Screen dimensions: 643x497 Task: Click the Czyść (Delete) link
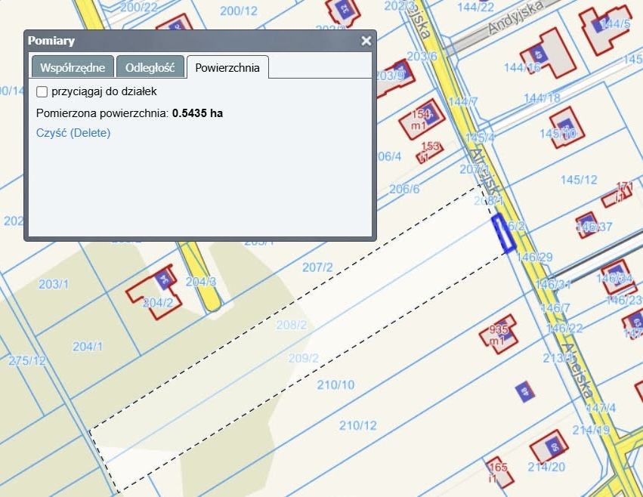[73, 133]
